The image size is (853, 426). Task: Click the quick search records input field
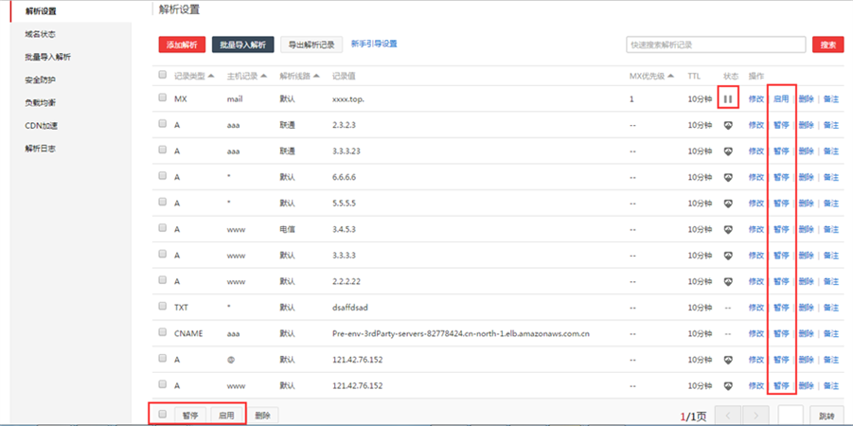coord(715,44)
